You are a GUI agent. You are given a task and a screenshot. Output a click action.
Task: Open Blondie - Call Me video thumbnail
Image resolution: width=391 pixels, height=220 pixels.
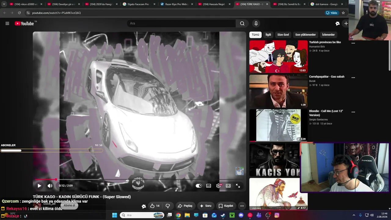278,125
